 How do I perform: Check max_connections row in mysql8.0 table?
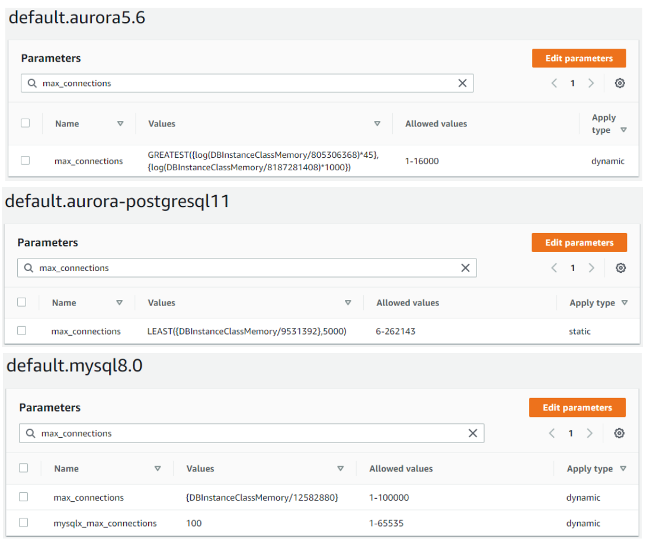[x=24, y=497]
